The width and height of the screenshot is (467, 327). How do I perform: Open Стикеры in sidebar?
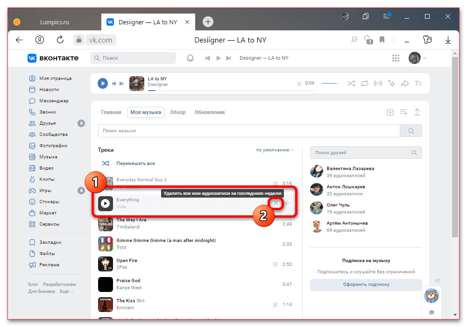click(44, 202)
